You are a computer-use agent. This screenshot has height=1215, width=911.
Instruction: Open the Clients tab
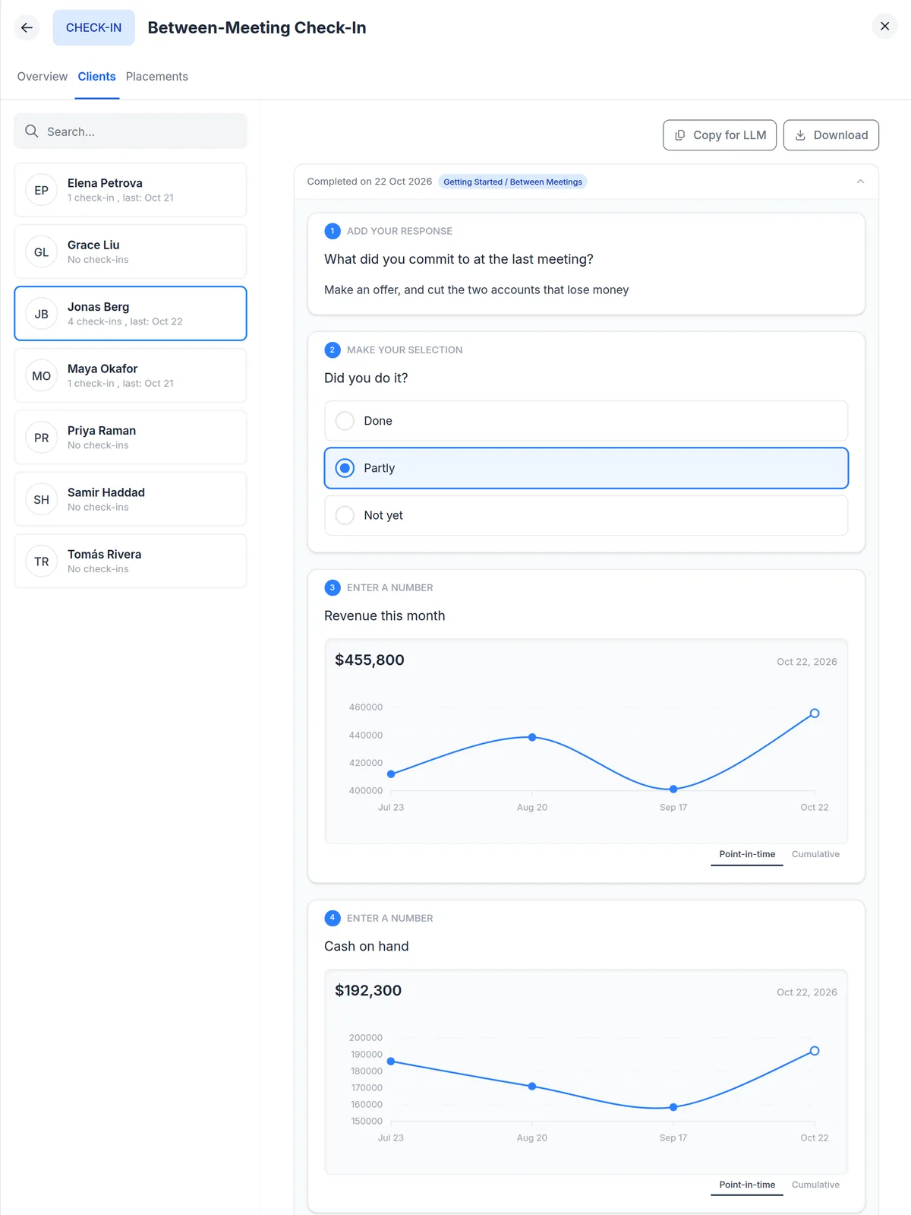[x=97, y=77]
